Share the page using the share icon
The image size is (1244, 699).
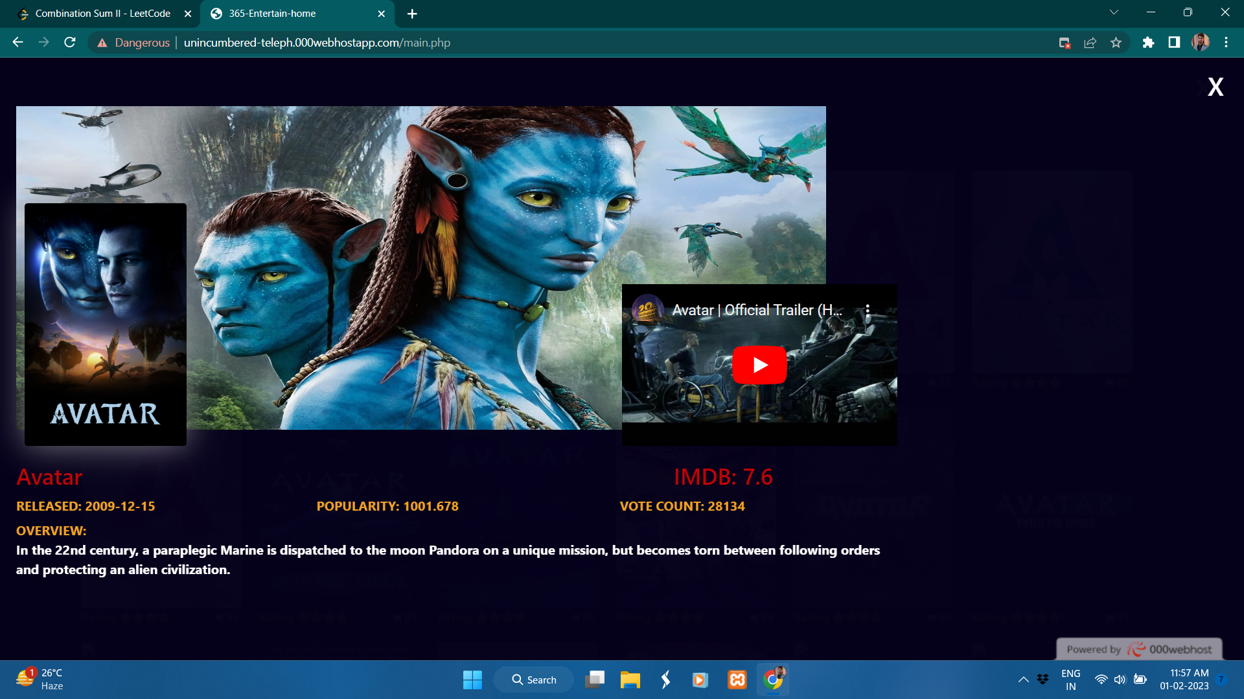pos(1090,43)
